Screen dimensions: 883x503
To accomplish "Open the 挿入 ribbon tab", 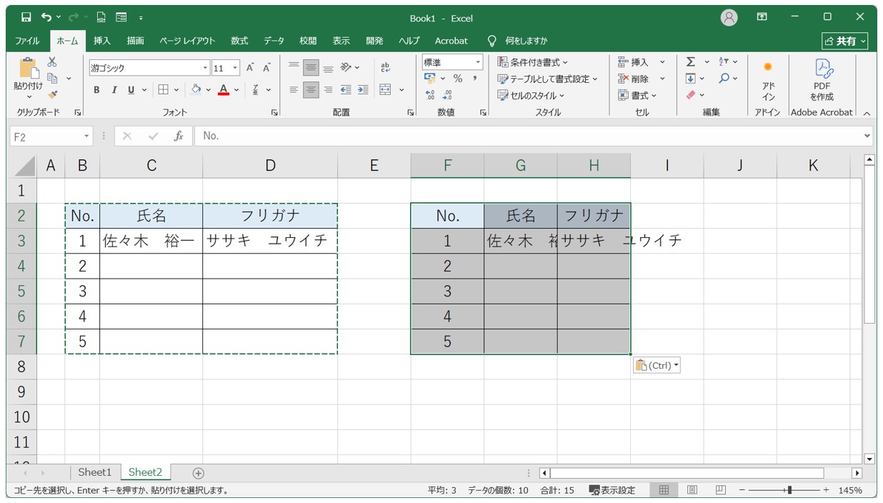I will point(102,41).
